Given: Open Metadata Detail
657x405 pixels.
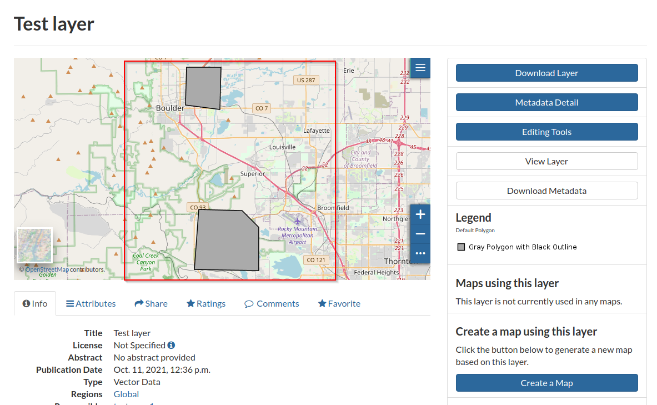Looking at the screenshot, I should coord(547,102).
